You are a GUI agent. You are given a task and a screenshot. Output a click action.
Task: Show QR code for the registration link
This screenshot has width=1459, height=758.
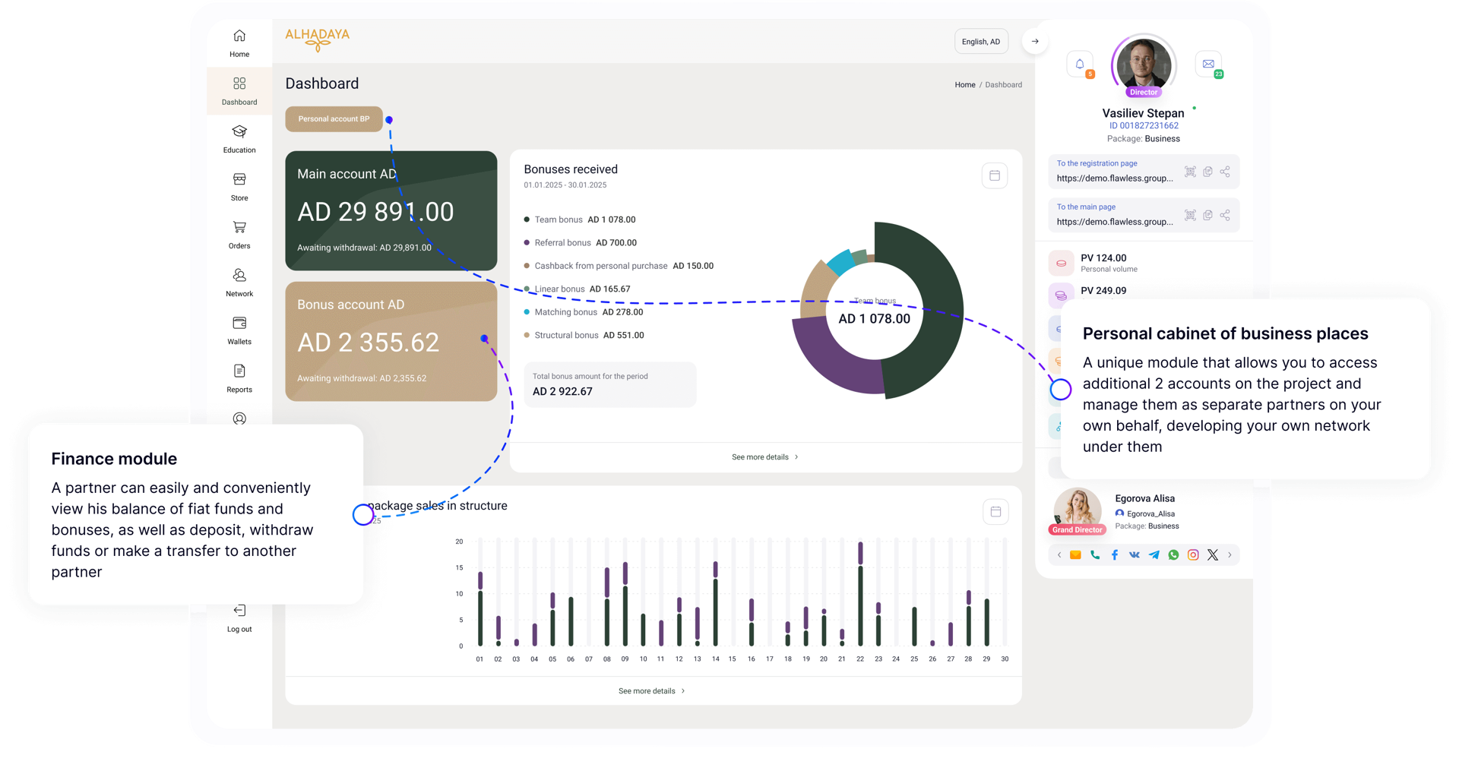1191,172
